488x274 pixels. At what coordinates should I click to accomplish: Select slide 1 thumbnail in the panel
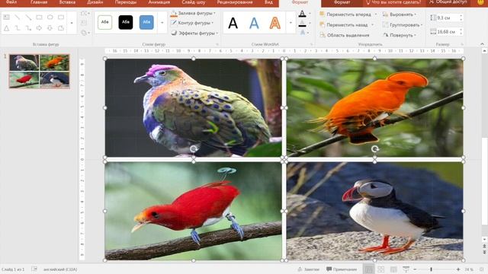tap(39, 72)
